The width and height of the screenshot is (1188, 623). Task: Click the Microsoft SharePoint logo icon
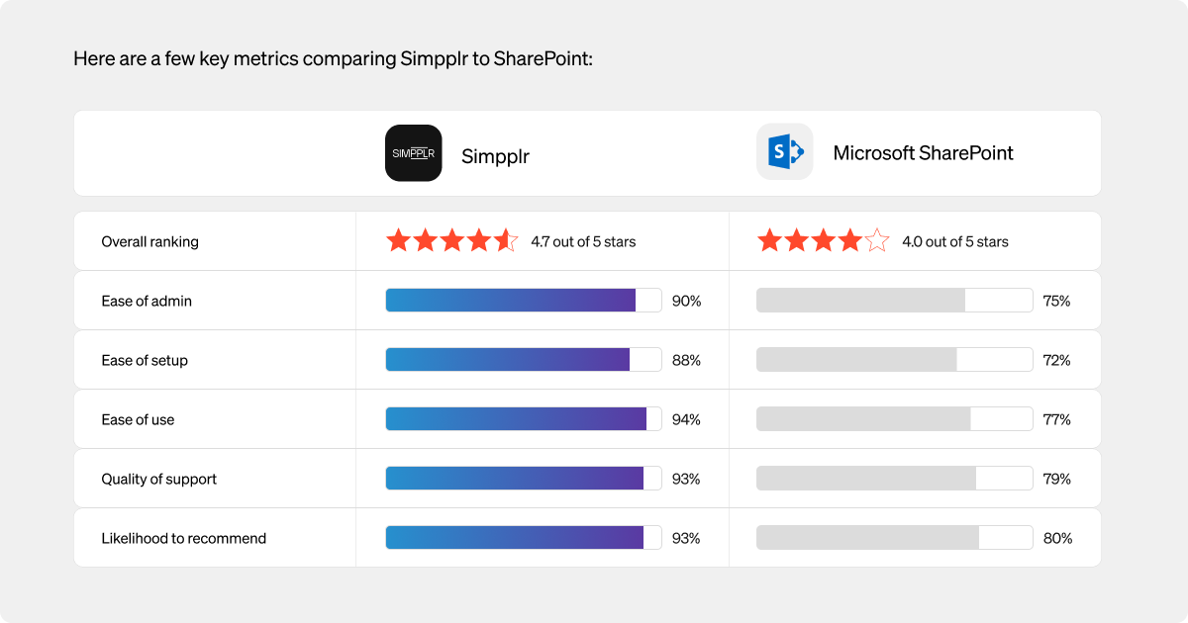785,152
